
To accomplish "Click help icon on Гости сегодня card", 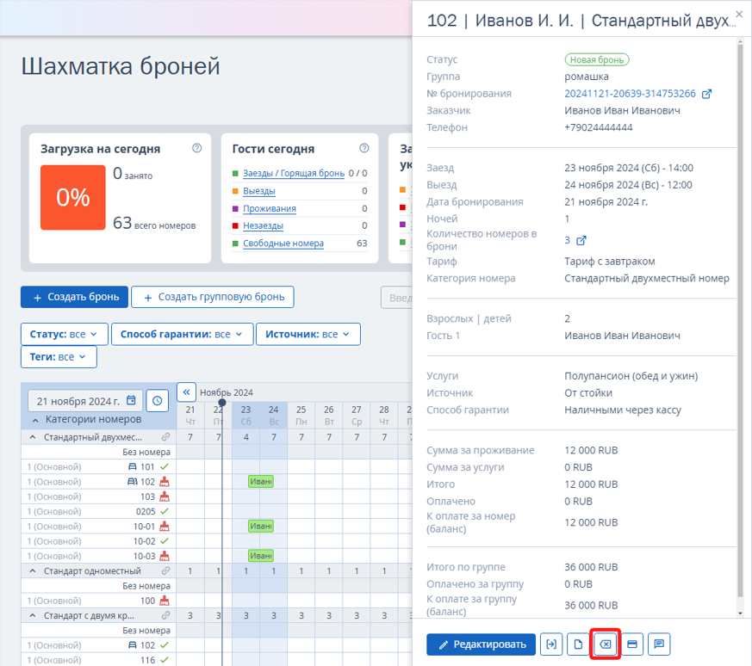I will [364, 148].
